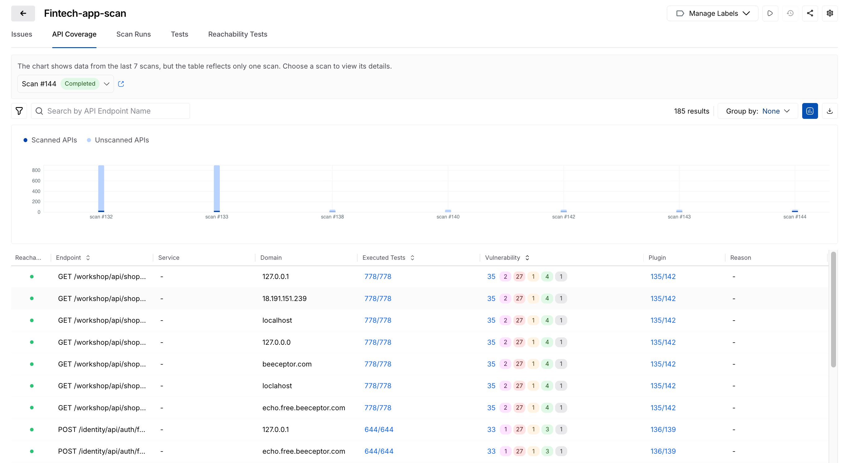Click the 185 results count

(x=691, y=111)
